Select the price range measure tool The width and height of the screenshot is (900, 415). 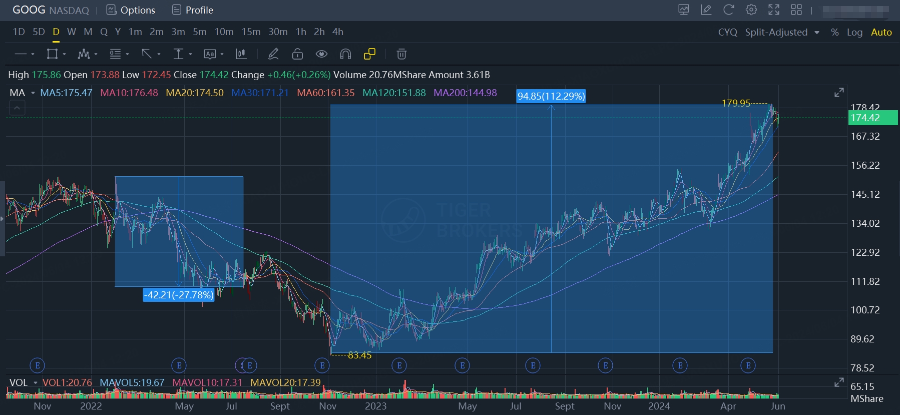point(178,54)
